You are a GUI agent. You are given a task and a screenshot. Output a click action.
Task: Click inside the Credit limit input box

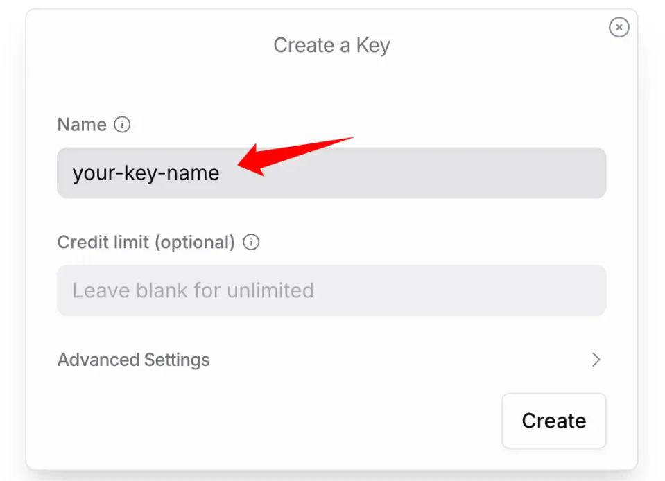point(331,290)
